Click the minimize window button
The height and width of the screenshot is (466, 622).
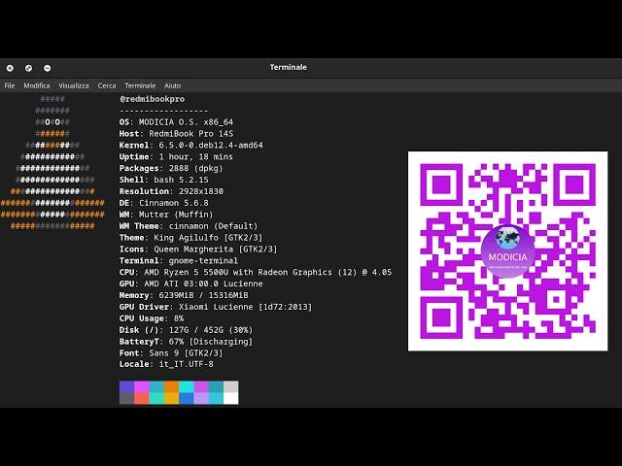point(48,68)
